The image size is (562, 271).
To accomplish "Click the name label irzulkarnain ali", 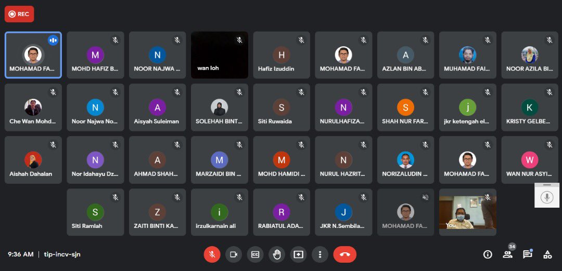I will [x=216, y=226].
